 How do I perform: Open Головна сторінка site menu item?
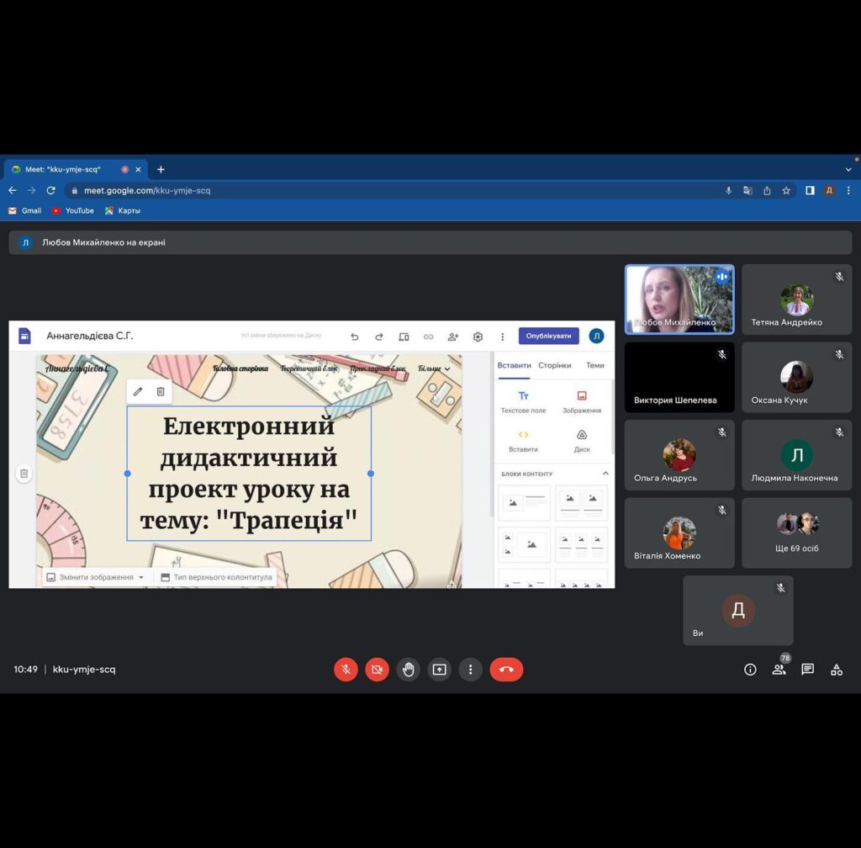click(240, 368)
